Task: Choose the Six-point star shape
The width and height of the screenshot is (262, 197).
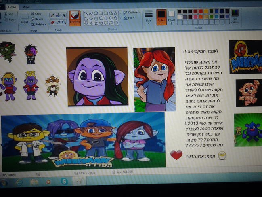Action: coord(101,23)
